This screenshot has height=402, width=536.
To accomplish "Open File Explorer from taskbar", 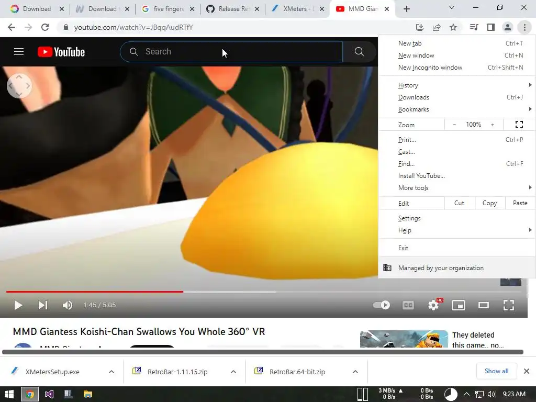I will click(x=88, y=394).
